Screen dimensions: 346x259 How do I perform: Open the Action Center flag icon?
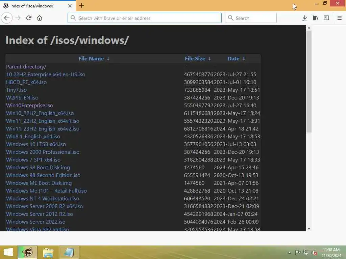[x=298, y=252]
